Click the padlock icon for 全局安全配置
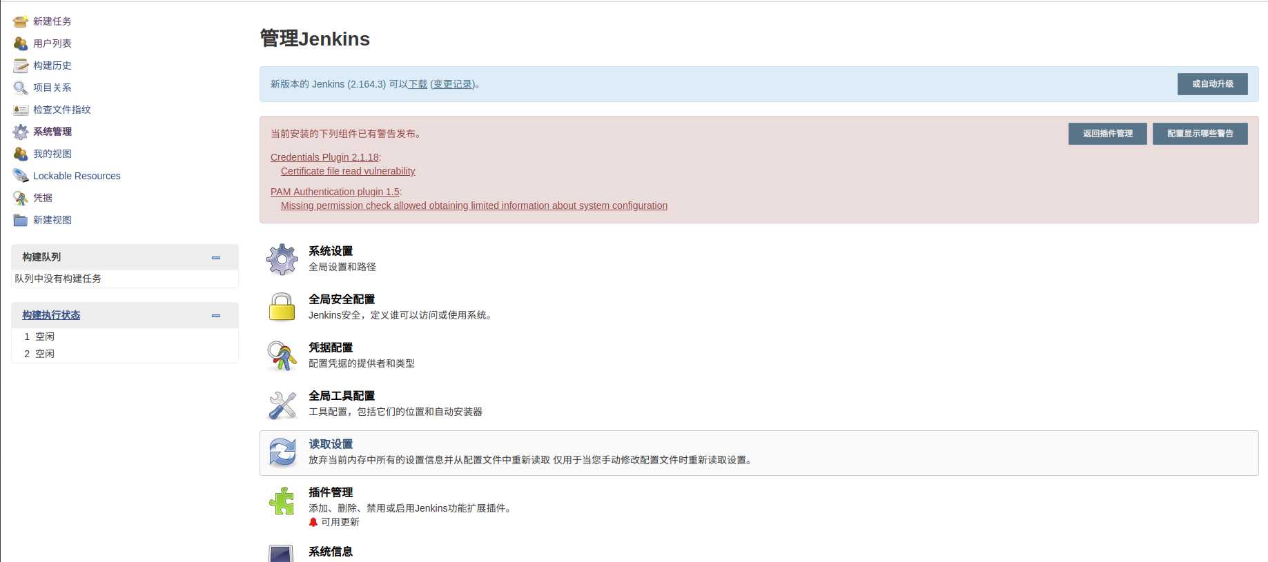Screen dimensions: 1268x562 282,308
